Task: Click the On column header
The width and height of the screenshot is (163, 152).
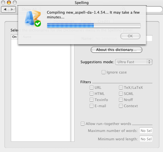Action: (14, 37)
